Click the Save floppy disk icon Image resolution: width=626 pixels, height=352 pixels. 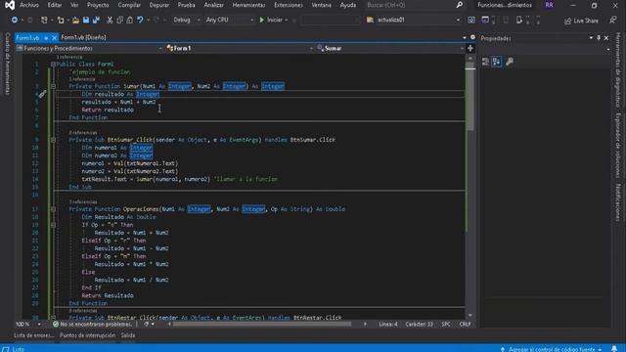pos(86,20)
